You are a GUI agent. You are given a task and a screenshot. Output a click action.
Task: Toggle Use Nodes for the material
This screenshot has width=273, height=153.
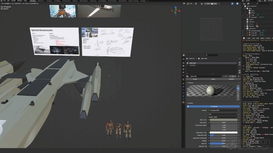[214, 106]
